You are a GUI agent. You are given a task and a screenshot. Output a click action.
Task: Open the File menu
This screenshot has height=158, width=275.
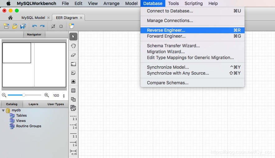(x=65, y=3)
